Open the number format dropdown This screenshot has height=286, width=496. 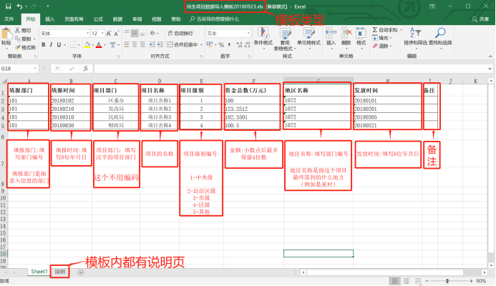coord(248,33)
